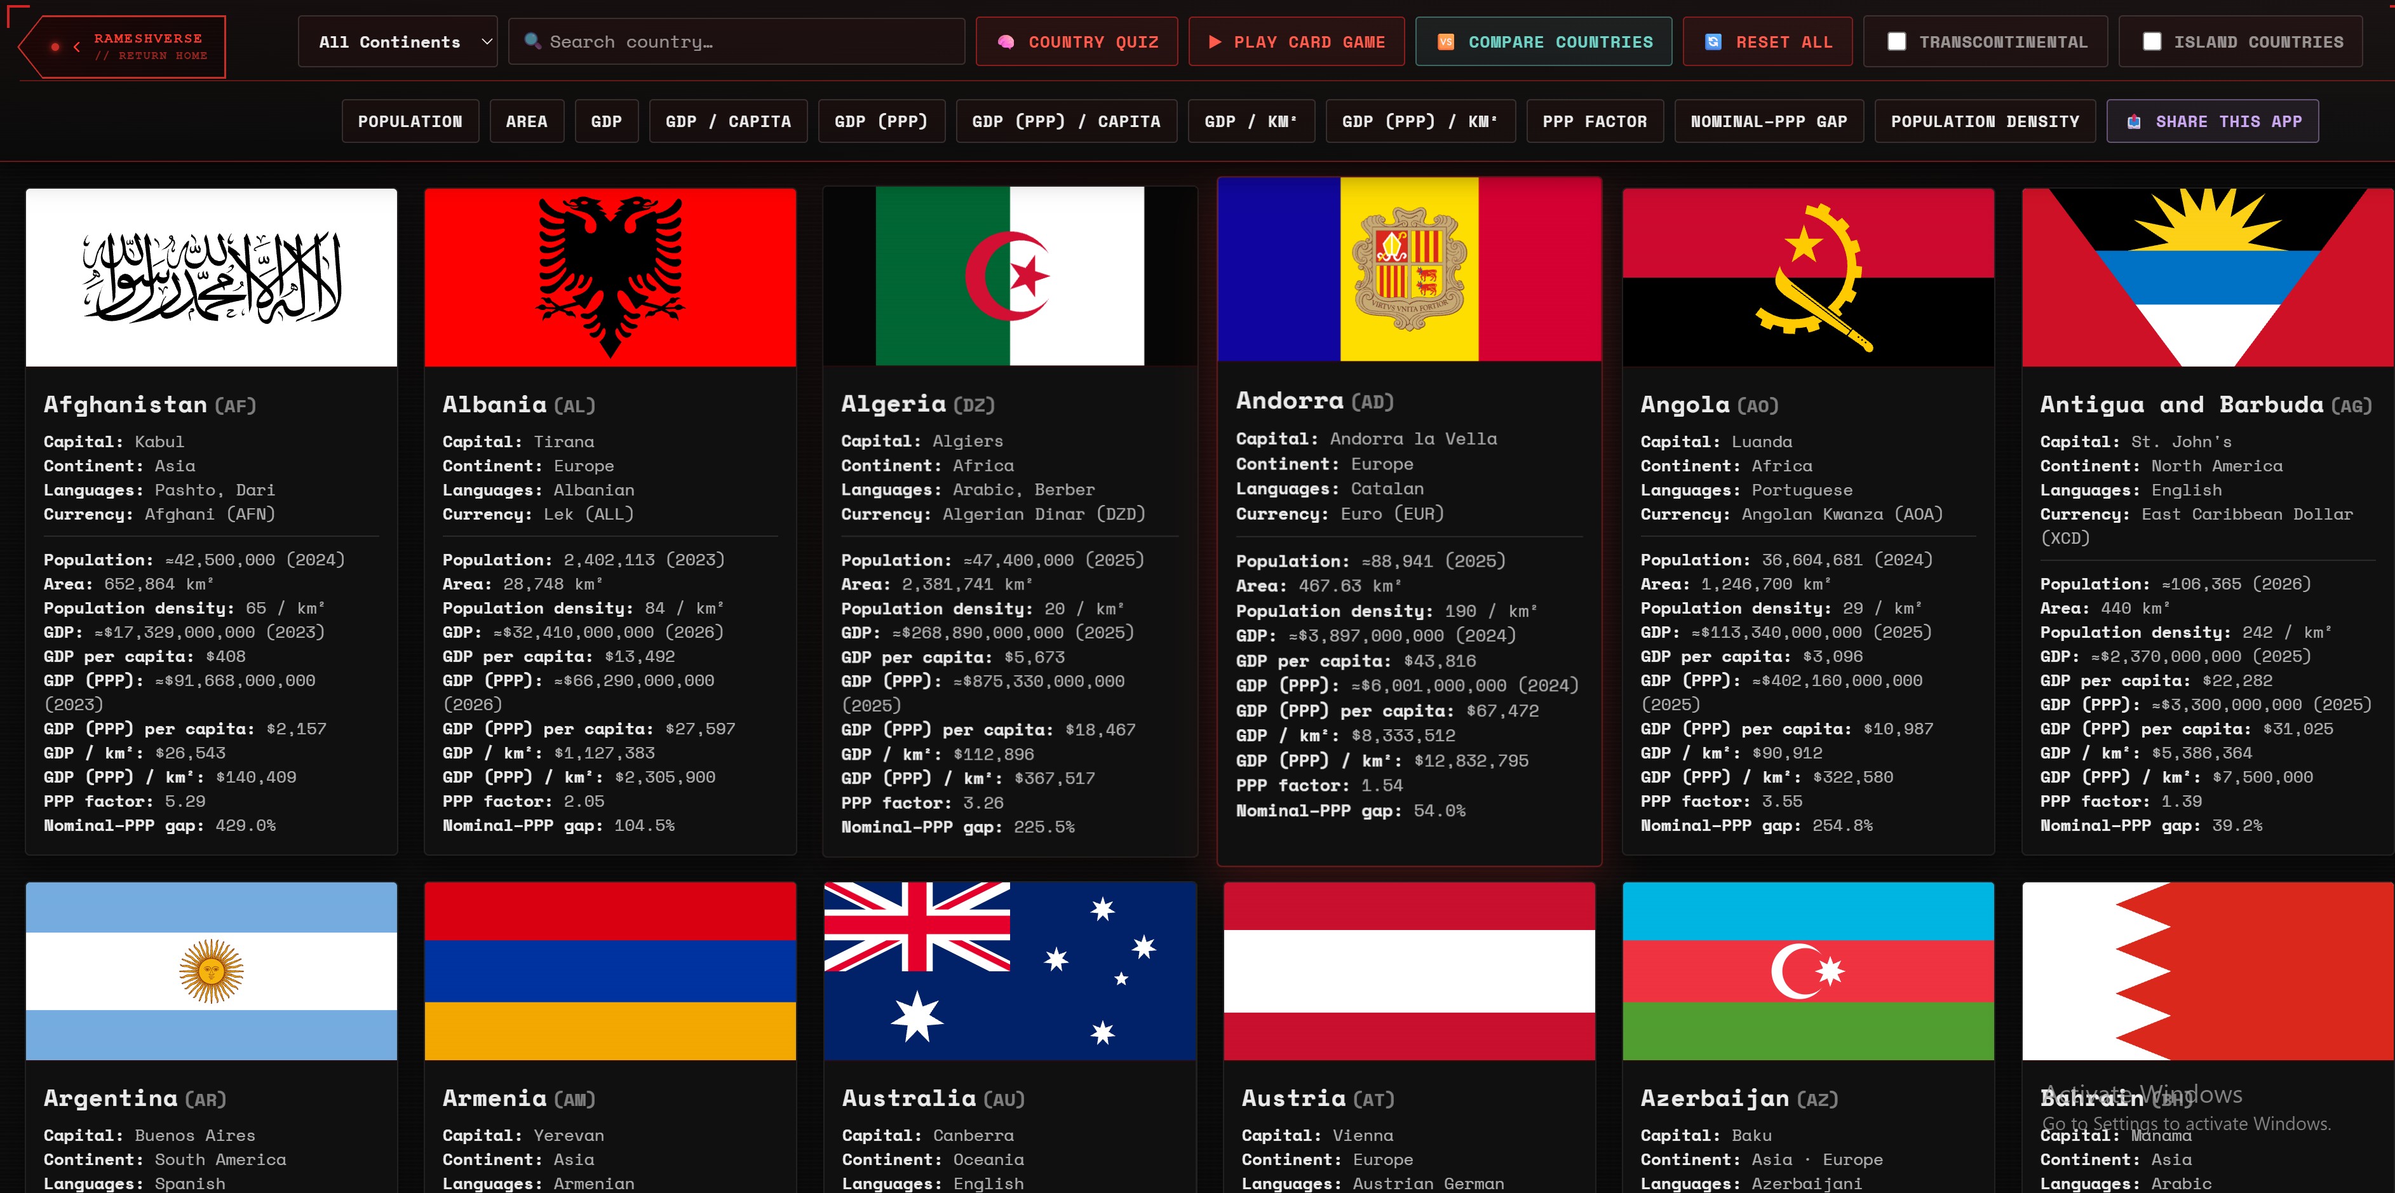Sort countries by GDP
The width and height of the screenshot is (2395, 1193).
coord(606,121)
